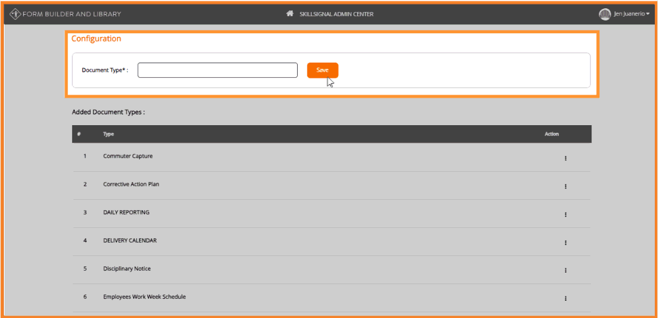Click row number 1 cell

point(85,156)
